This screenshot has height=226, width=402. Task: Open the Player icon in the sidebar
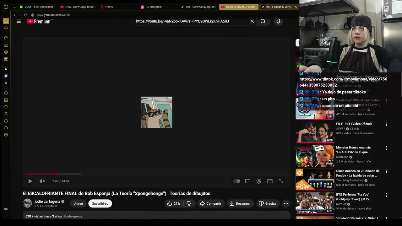[6, 93]
